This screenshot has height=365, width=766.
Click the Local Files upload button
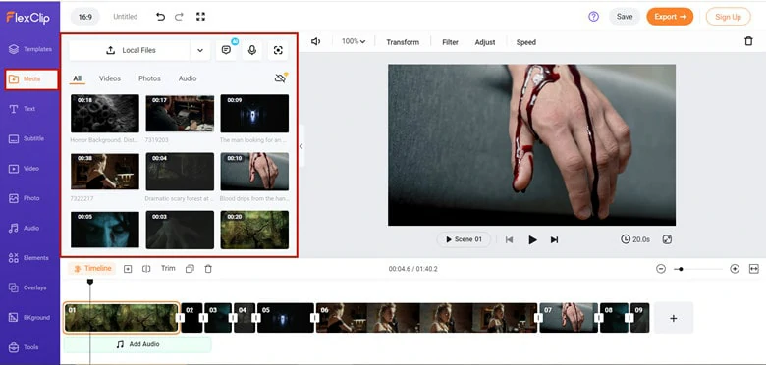pos(130,50)
